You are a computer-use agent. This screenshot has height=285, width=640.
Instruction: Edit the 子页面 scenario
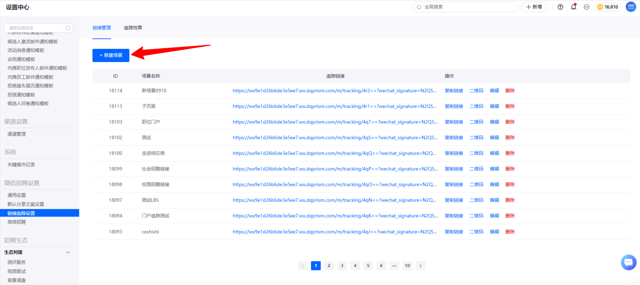(x=494, y=106)
